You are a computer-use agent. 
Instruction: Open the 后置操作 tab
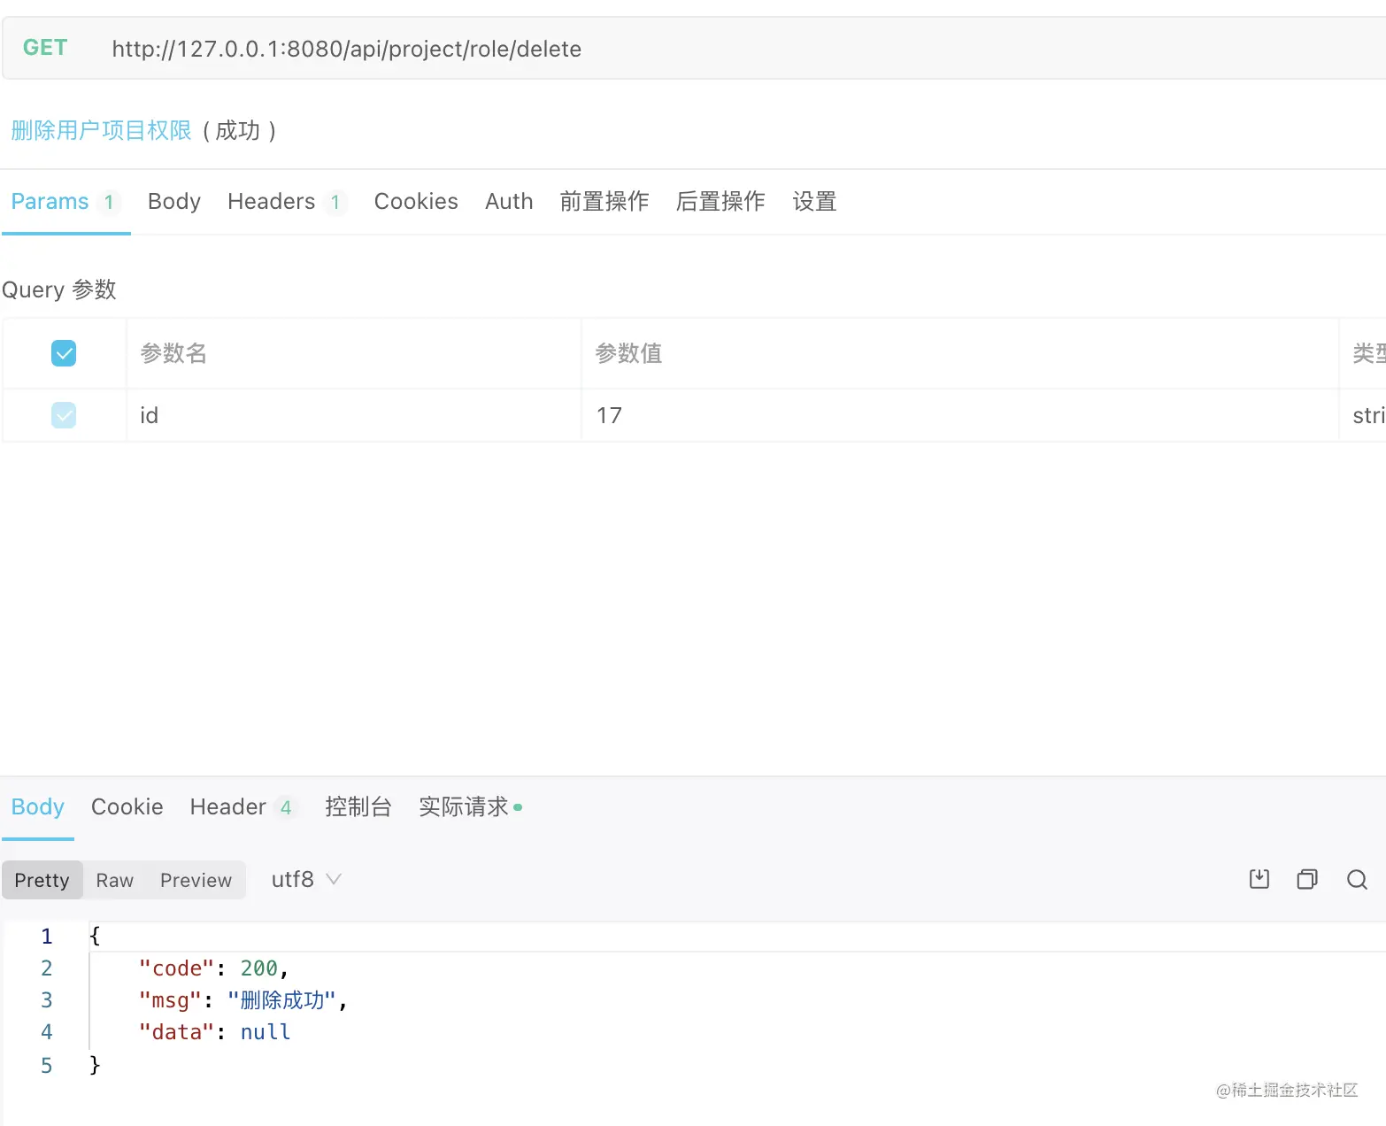click(x=720, y=202)
